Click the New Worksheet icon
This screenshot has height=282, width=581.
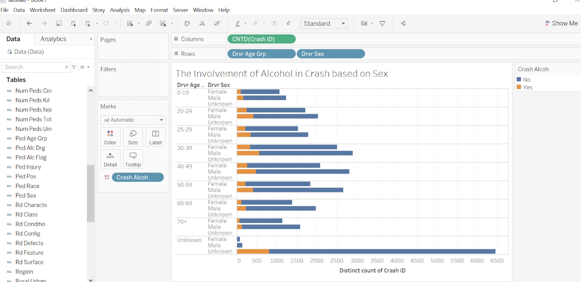coord(130,23)
